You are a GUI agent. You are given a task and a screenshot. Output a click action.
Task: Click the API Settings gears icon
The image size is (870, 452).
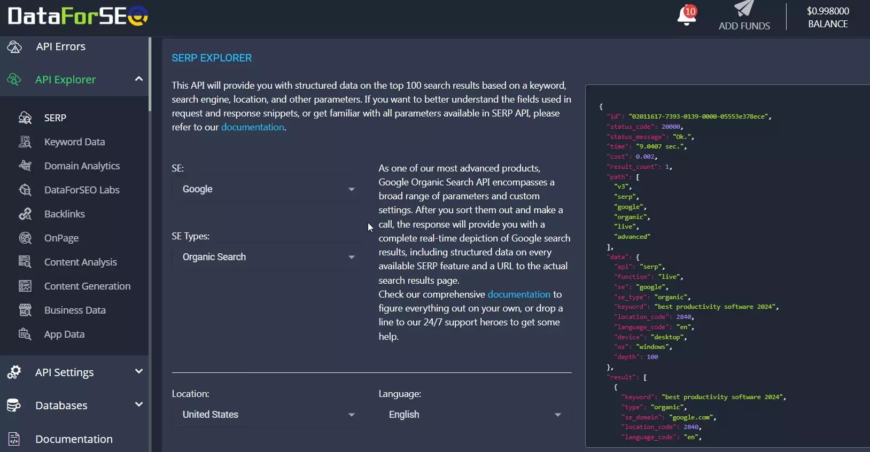[14, 372]
